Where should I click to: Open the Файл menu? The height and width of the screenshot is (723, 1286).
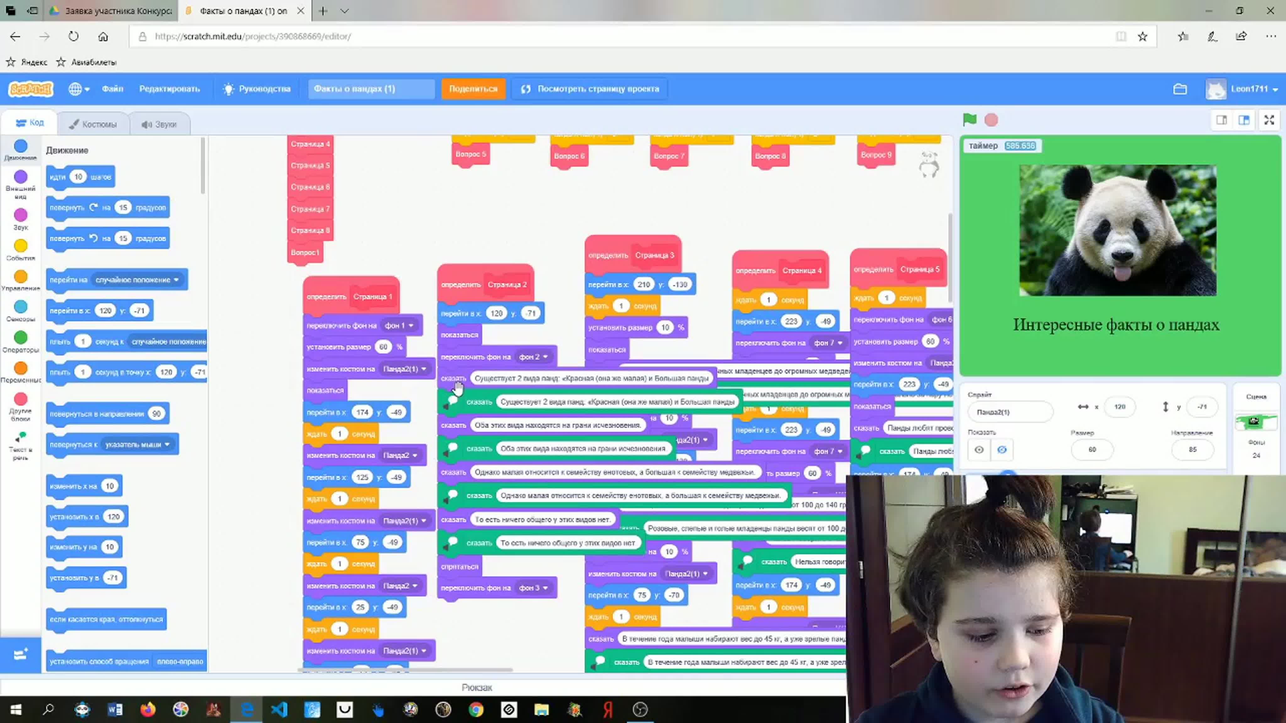[112, 89]
